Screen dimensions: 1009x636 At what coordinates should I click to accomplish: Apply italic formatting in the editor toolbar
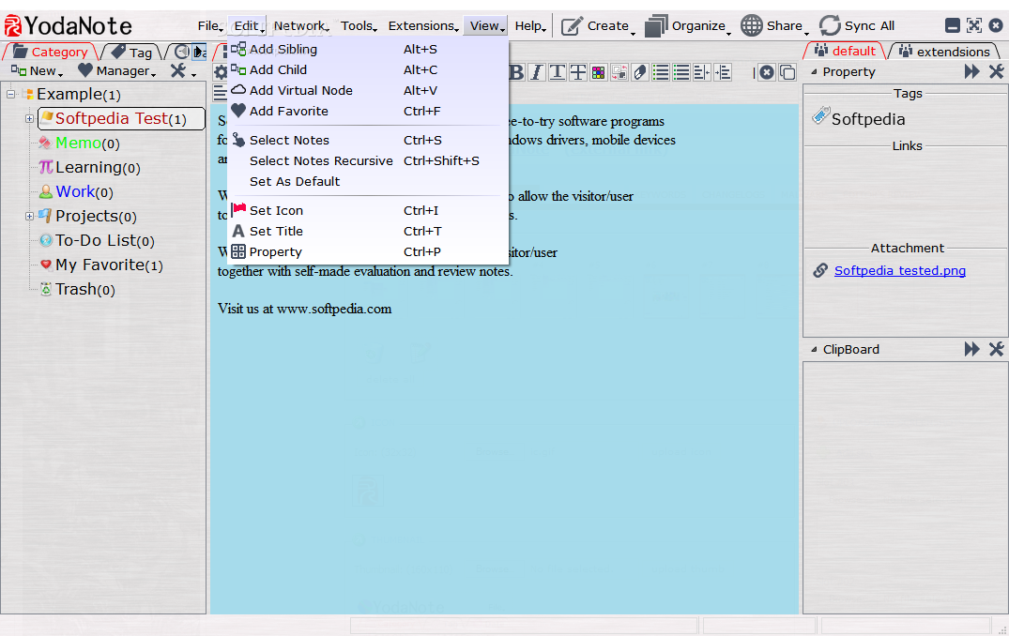click(x=537, y=72)
